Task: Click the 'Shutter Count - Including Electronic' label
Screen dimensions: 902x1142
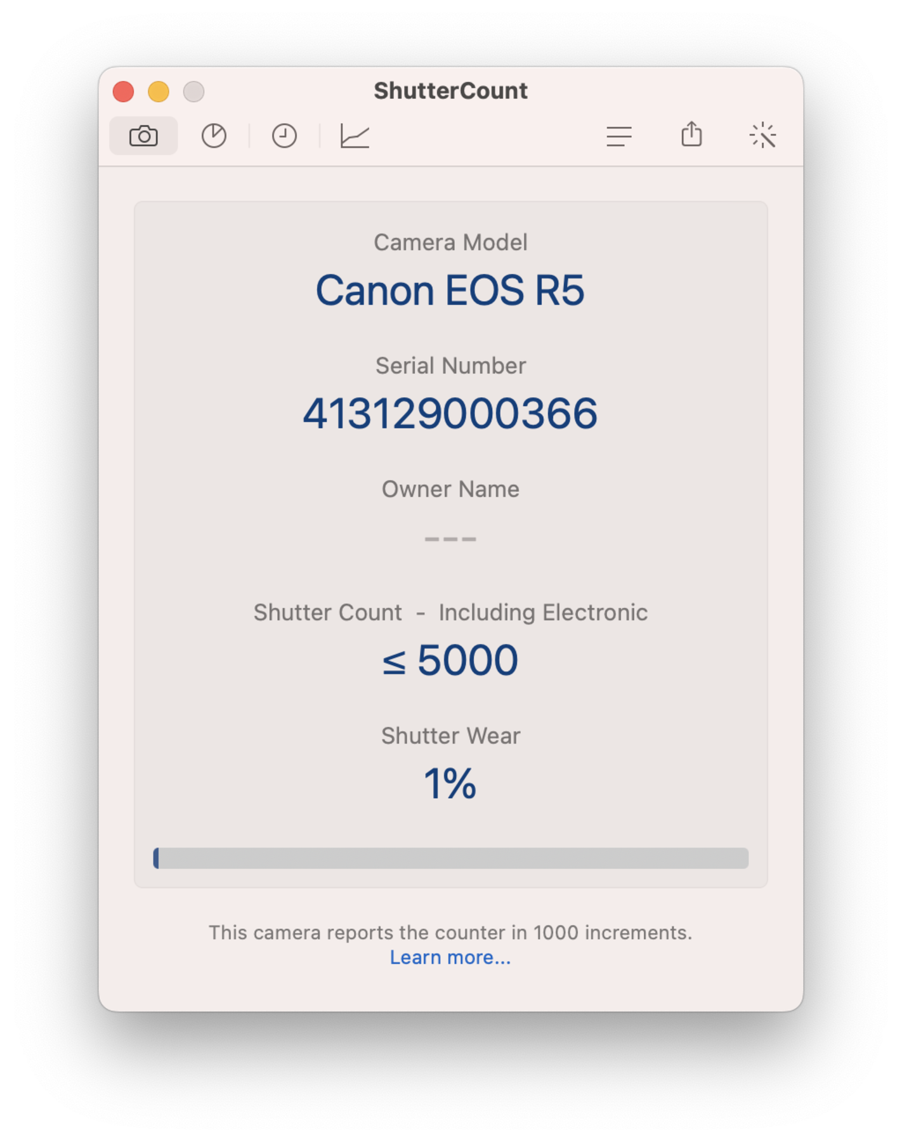Action: [450, 612]
